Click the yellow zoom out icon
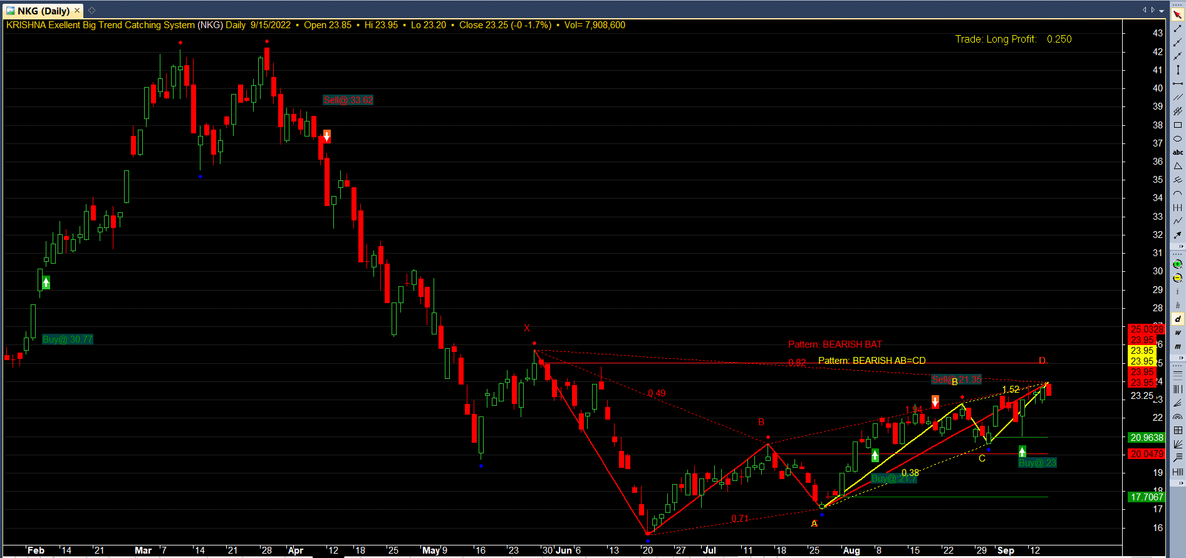Screen dimensions: 1186x558 1178,278
